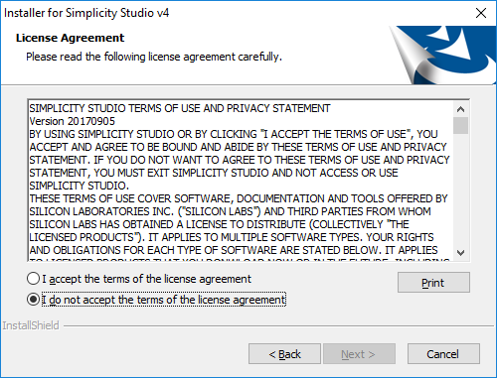Click the 'SIMPLICITY STUDIO TERMS OF USE' title line
This screenshot has height=378, width=497.
180,108
